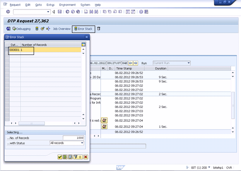Click the Print icon
Screen dimensions: 241x171
86,12
